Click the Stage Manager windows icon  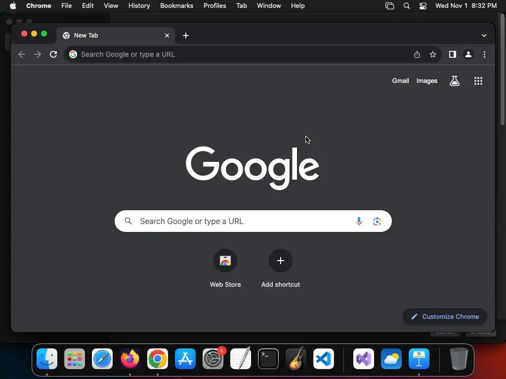tap(389, 6)
